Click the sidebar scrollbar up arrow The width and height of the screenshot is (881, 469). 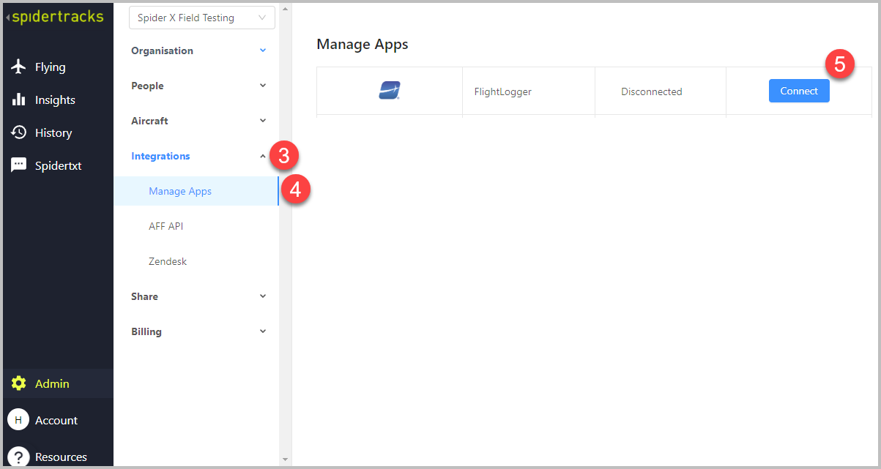285,9
